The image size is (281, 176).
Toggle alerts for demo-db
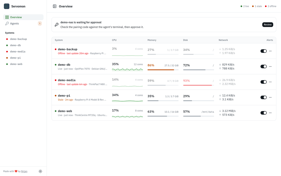tap(264, 67)
